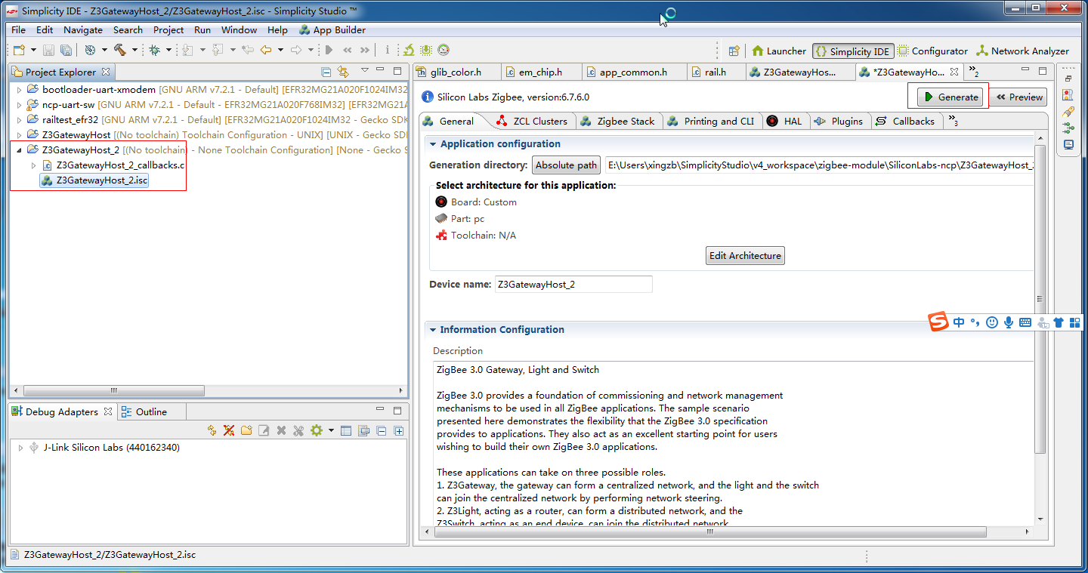This screenshot has height=573, width=1088.
Task: Open the Callbacks tab
Action: click(905, 121)
